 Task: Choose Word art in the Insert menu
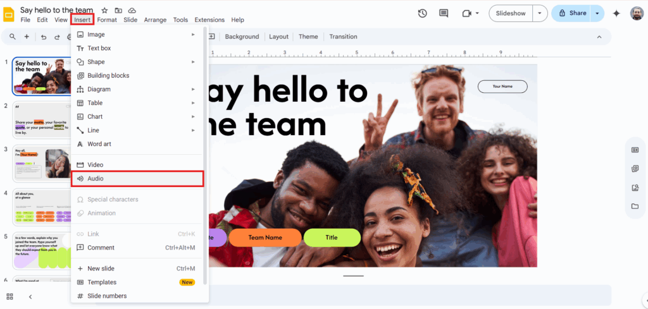[99, 144]
